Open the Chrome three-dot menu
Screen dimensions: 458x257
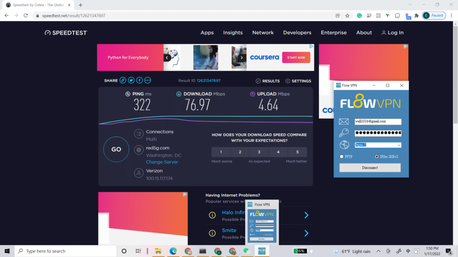[x=451, y=16]
